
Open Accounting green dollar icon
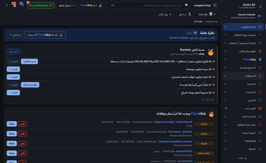[x=260, y=84]
